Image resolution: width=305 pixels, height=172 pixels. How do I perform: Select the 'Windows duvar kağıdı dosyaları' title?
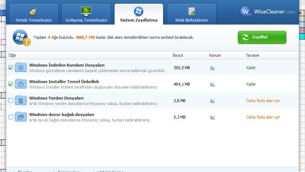click(x=62, y=115)
